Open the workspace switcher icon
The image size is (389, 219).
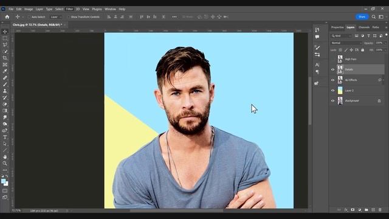(381, 17)
